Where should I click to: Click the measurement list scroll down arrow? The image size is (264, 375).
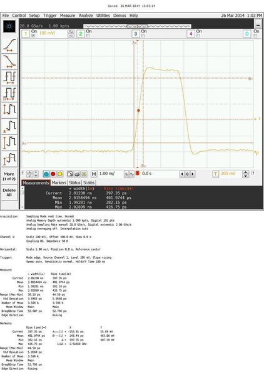pos(23,207)
